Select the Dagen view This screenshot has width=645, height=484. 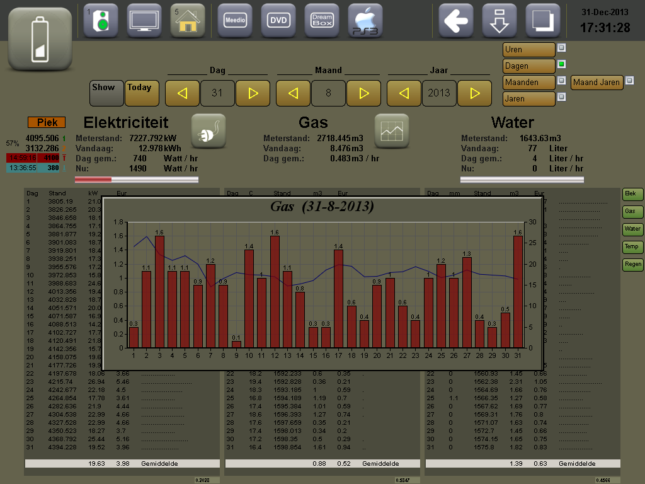point(529,66)
